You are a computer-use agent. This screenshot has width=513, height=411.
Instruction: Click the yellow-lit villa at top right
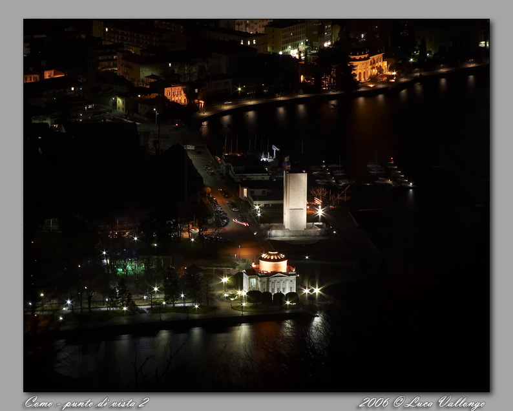(368, 66)
